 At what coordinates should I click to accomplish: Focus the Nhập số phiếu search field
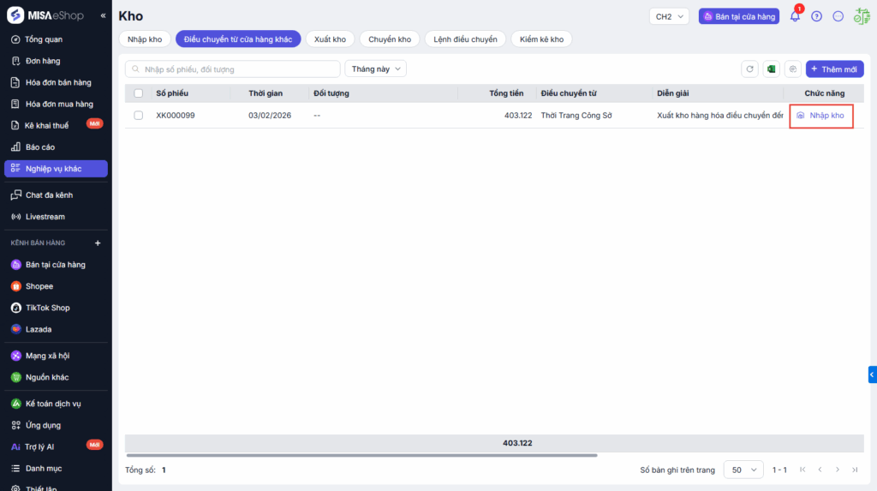click(233, 69)
